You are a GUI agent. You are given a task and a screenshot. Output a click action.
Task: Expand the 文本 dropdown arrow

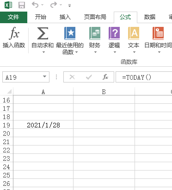tap(134, 52)
